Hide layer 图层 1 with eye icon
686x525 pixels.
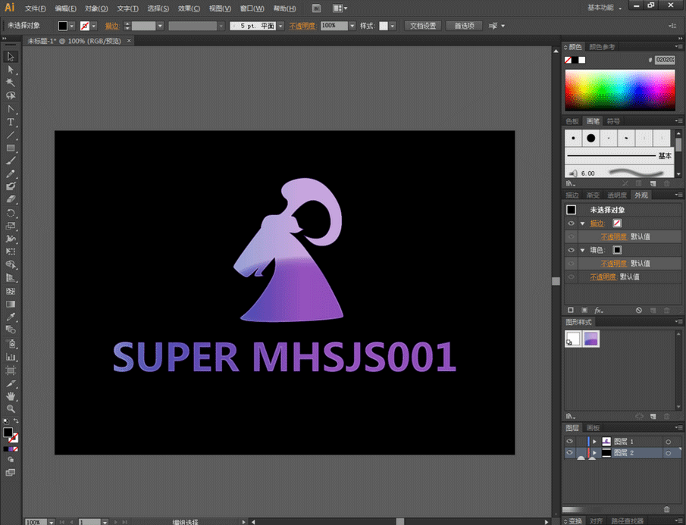[569, 442]
